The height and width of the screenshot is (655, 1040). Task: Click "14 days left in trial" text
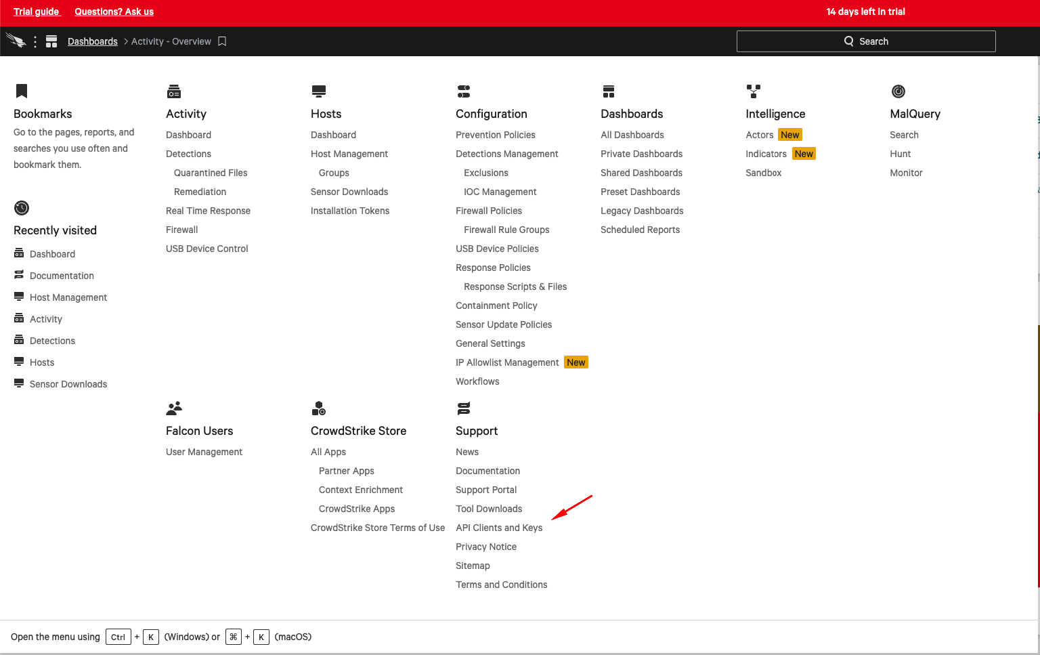pos(865,12)
